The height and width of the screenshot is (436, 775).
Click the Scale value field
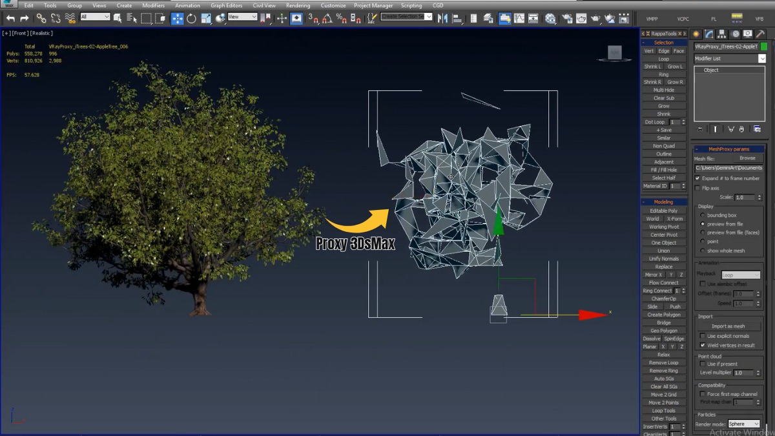[744, 198]
